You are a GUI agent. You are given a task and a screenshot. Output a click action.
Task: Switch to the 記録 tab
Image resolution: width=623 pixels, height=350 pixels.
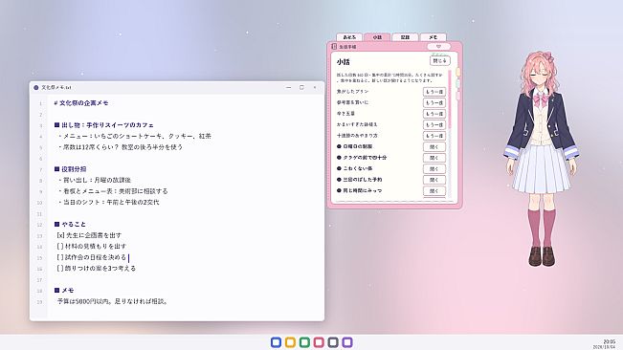click(x=405, y=37)
